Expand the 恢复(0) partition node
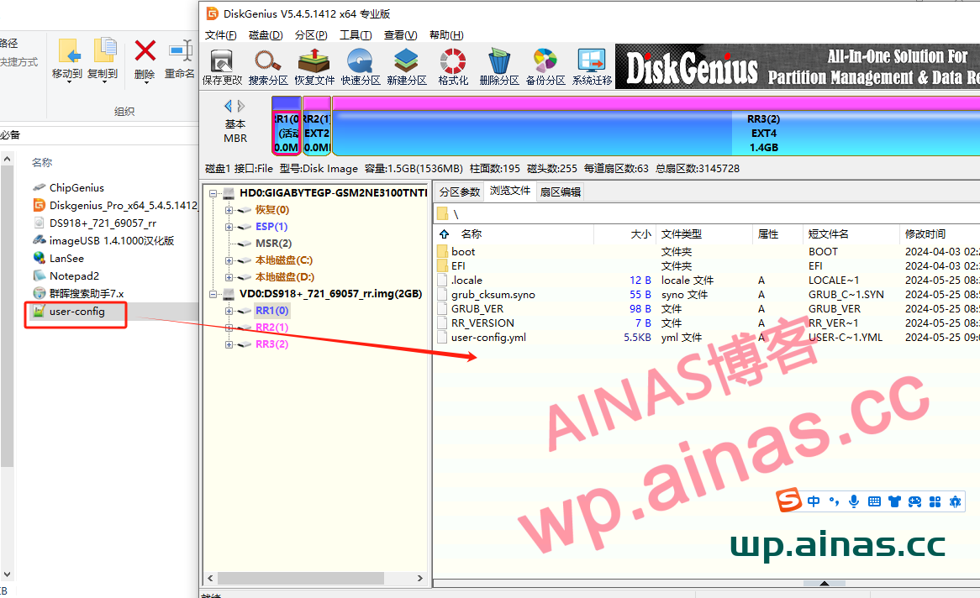The image size is (980, 598). point(229,210)
